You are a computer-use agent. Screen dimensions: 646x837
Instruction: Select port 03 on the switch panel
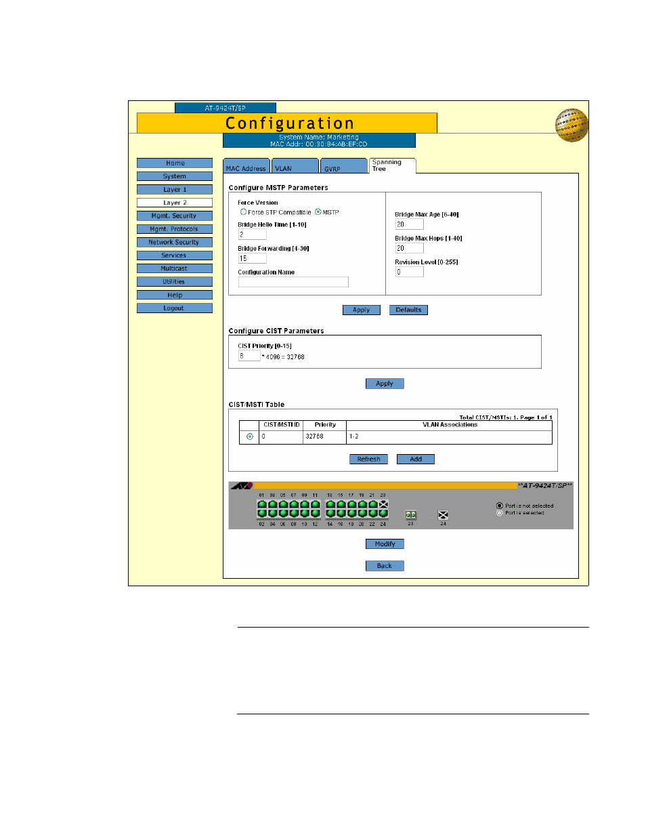coord(272,504)
